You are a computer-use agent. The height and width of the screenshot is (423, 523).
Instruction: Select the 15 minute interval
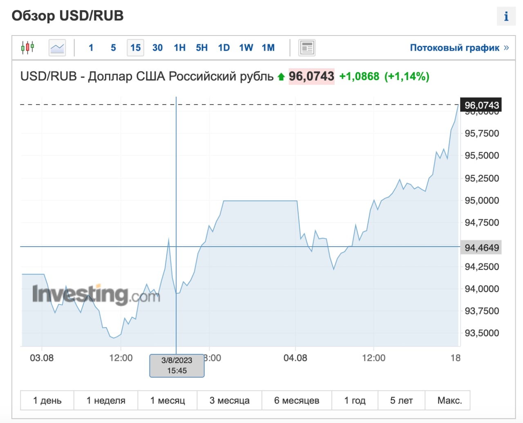pyautogui.click(x=135, y=48)
